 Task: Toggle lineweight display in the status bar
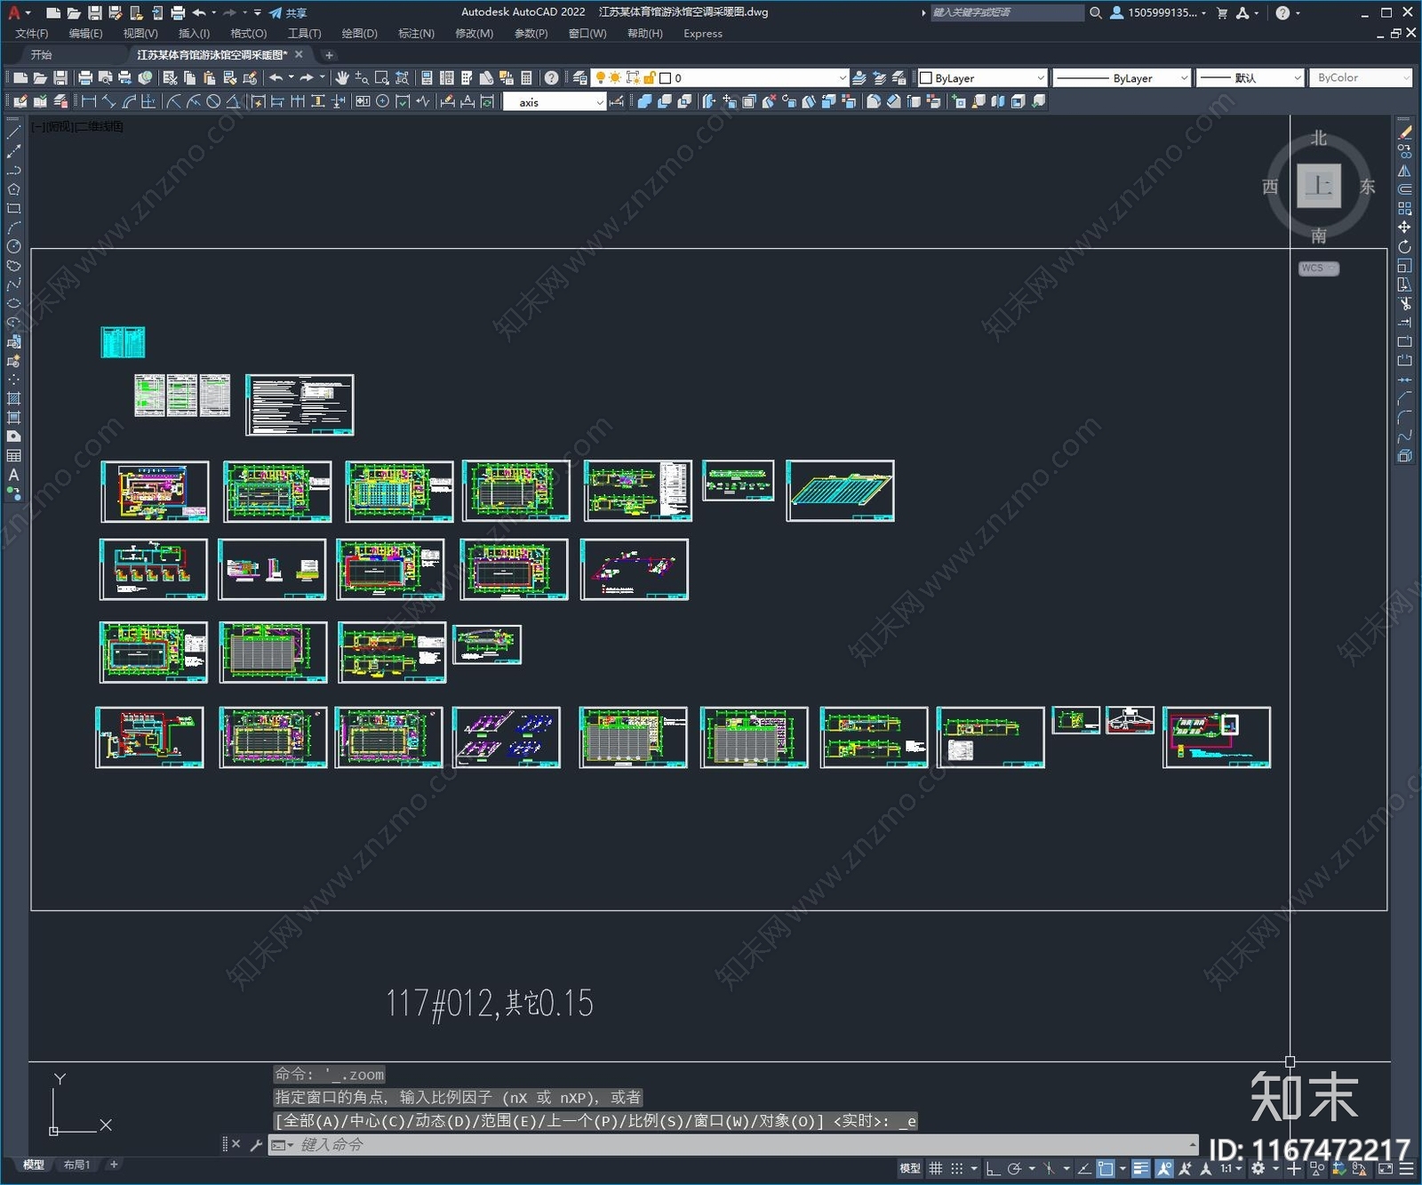coord(1141,1169)
